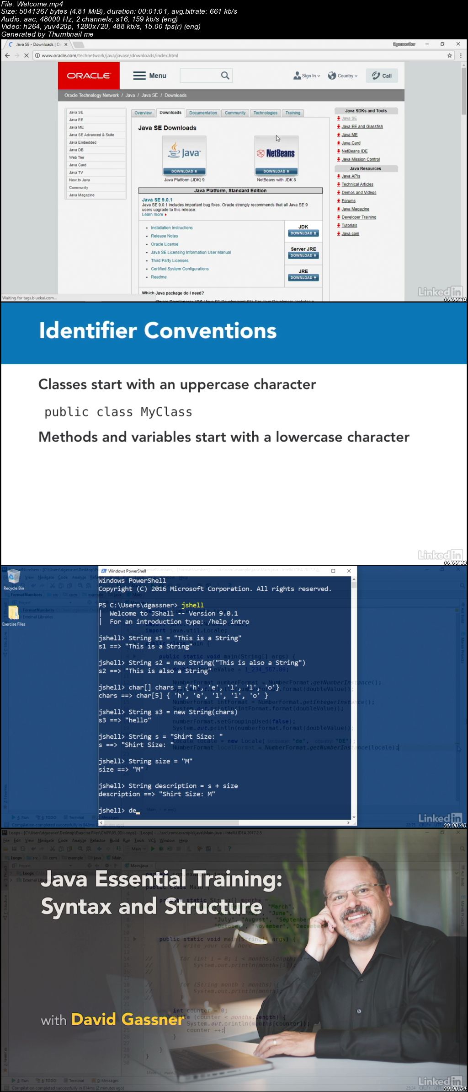
Task: Click the Server JRE Download button
Action: point(303,255)
